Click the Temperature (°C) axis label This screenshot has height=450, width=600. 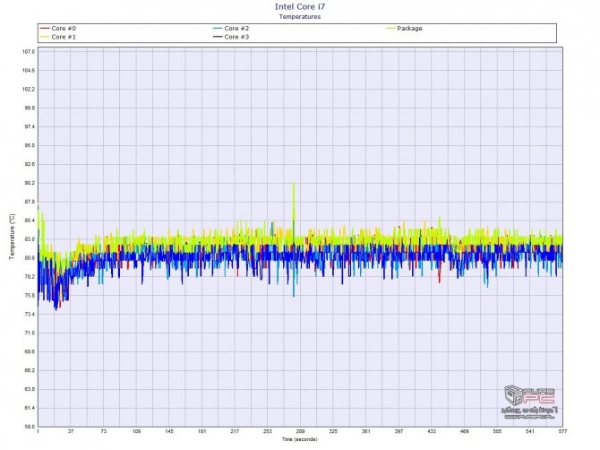(12, 237)
